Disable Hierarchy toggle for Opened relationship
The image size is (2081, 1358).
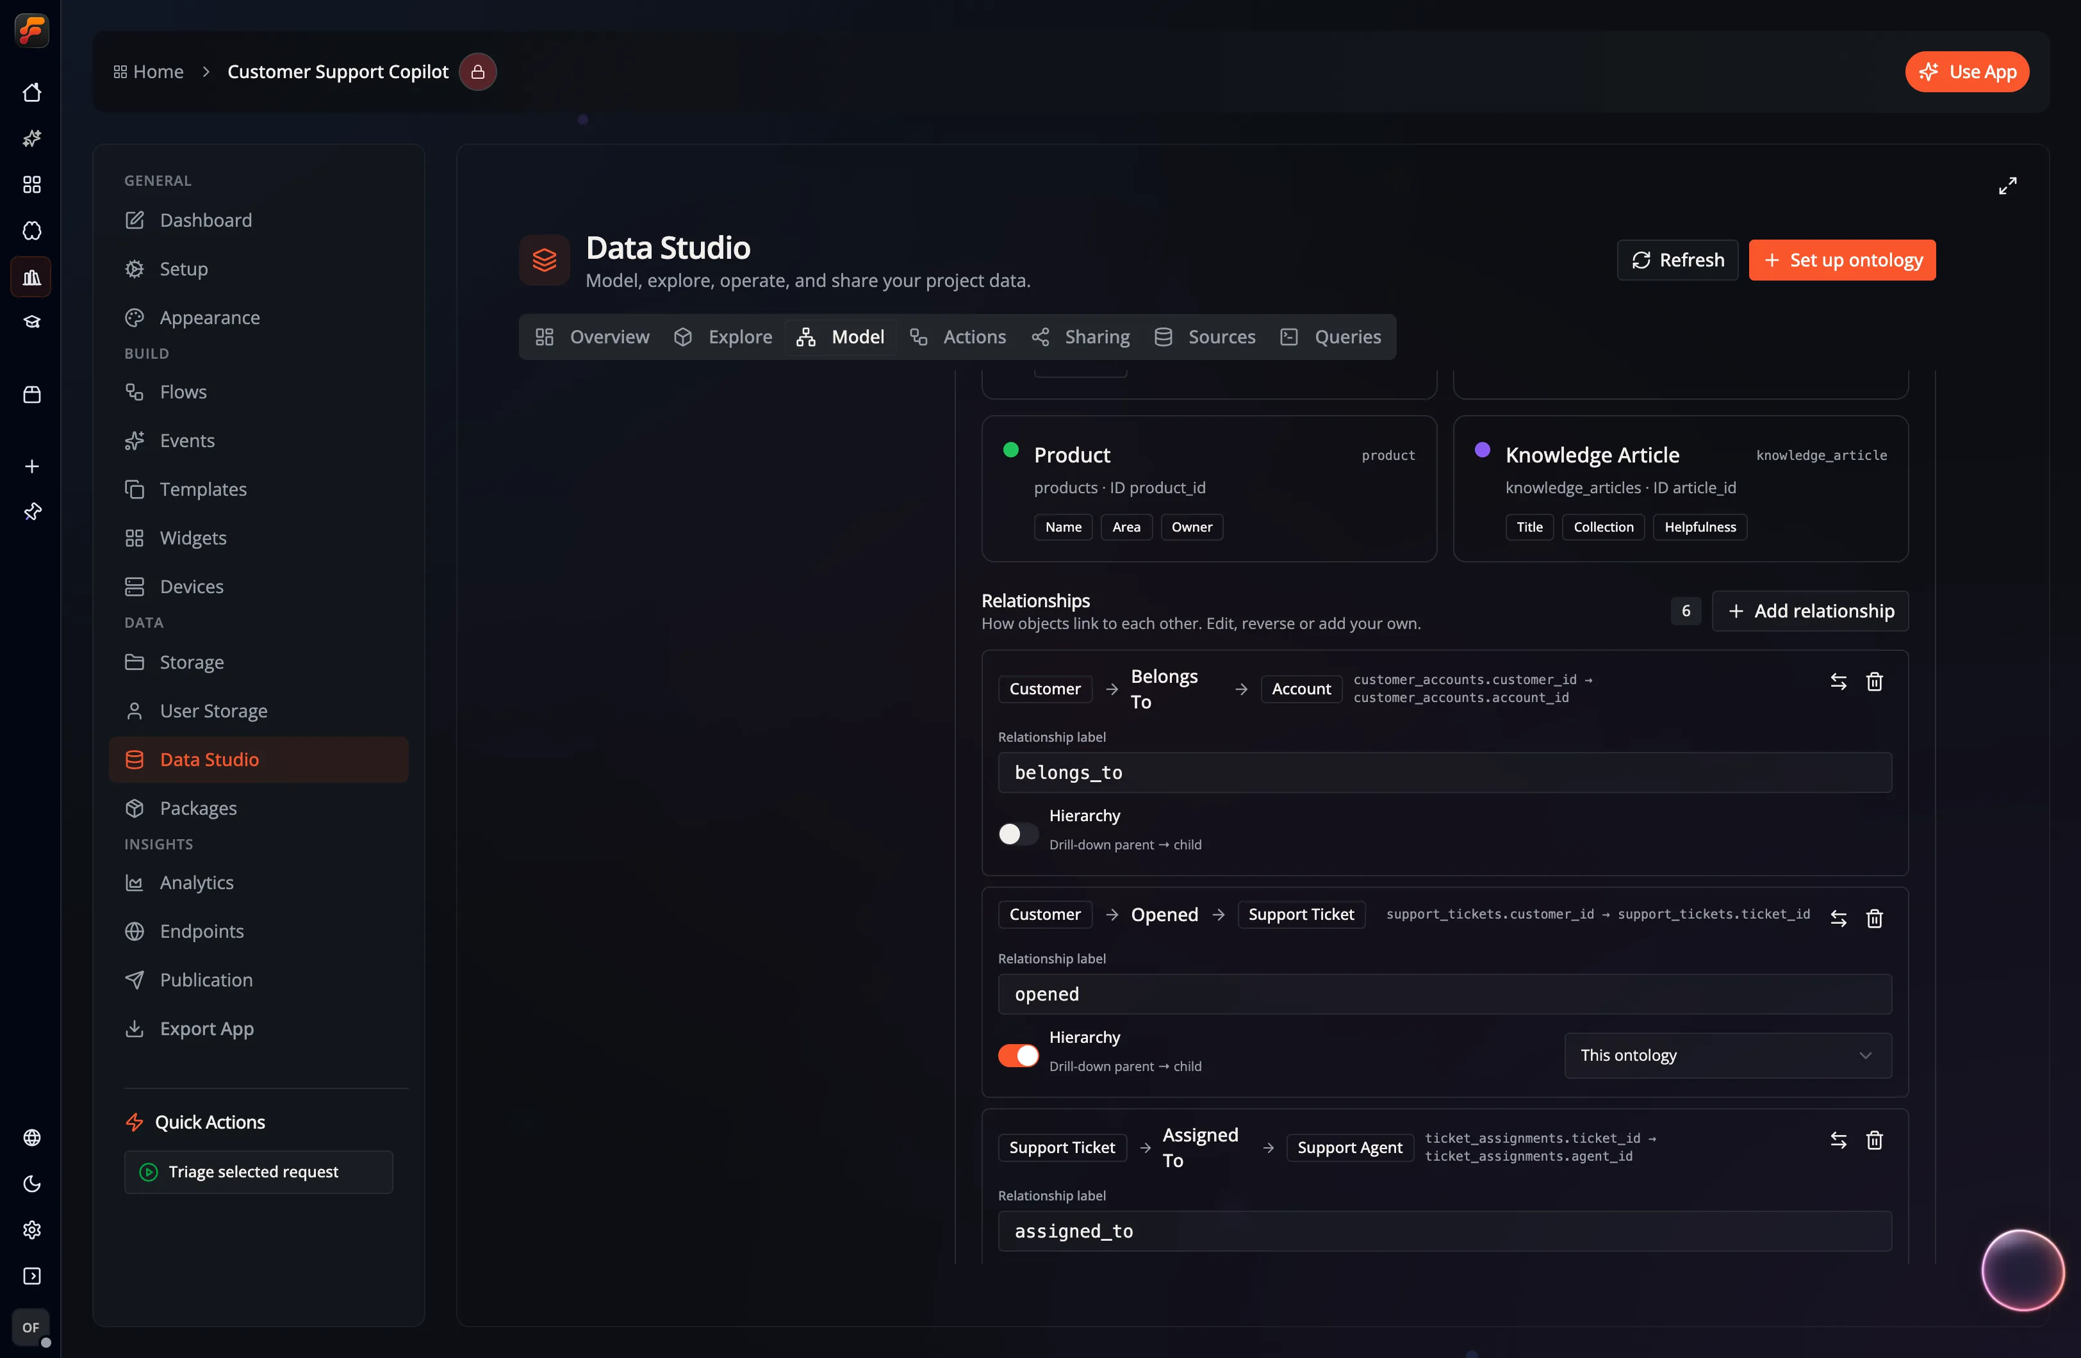(1018, 1056)
